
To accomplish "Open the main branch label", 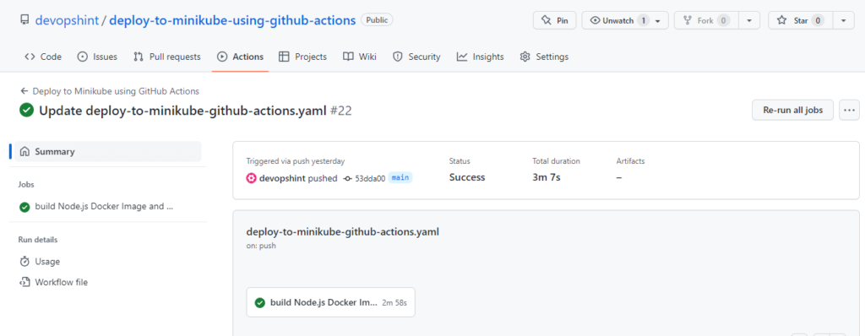I will tap(401, 177).
